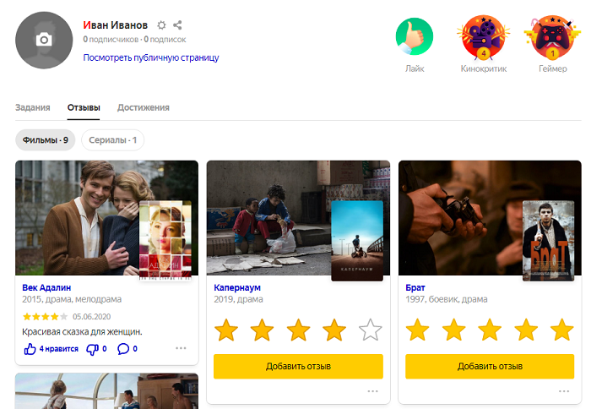Image resolution: width=591 pixels, height=409 pixels.
Task: Click review text Красивая сказка для женщин
Action: click(x=82, y=331)
